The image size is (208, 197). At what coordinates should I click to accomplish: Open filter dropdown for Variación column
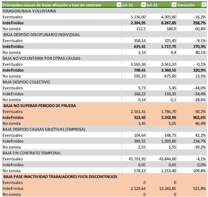click(204, 5)
